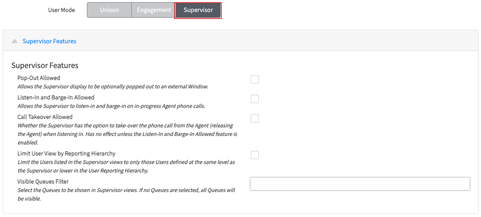Click the User Mode label
The width and height of the screenshot is (481, 217).
(x=62, y=10)
